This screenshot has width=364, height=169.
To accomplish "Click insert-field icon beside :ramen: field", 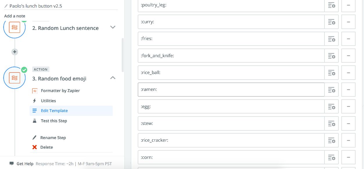I will [331, 90].
